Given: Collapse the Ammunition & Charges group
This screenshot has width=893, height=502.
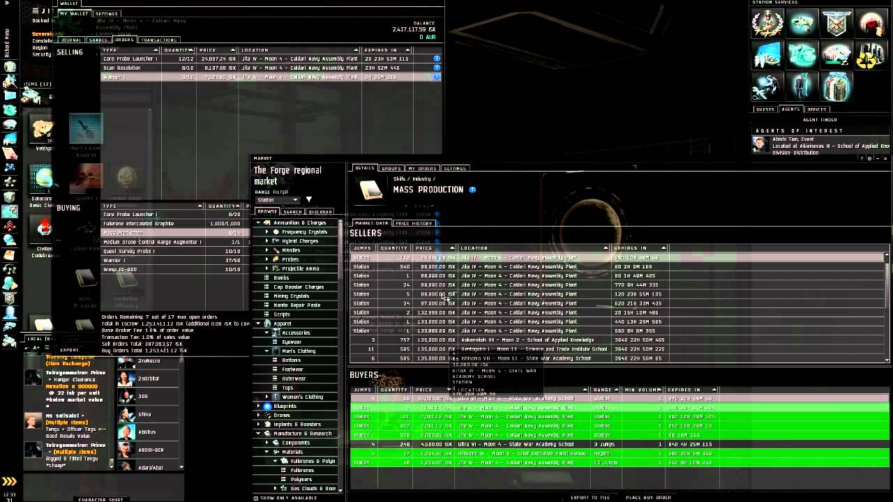Looking at the screenshot, I should tap(259, 223).
